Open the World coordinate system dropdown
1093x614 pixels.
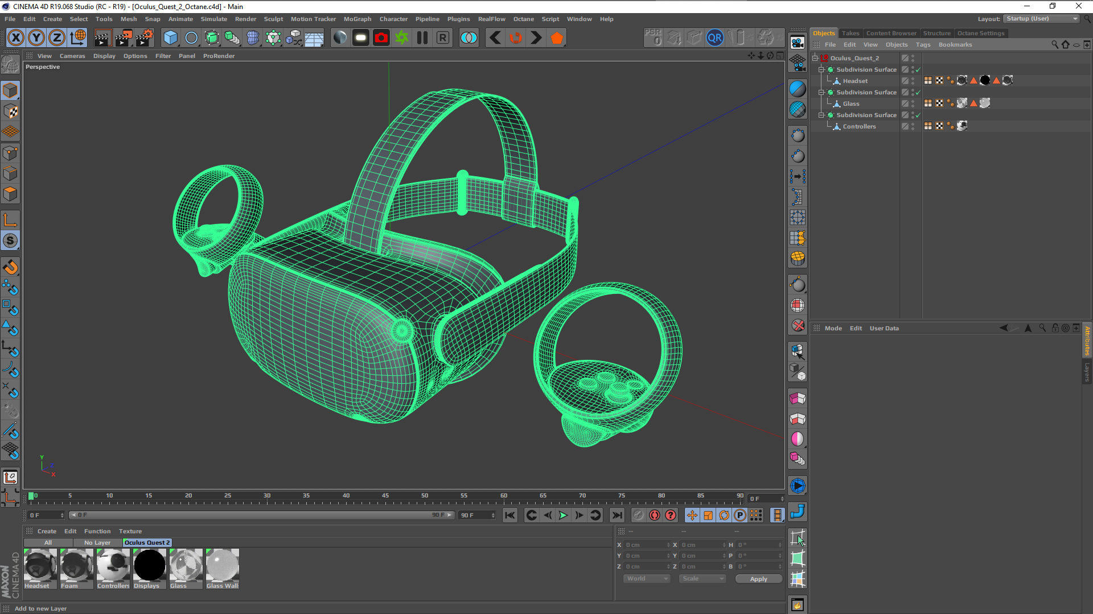point(647,579)
